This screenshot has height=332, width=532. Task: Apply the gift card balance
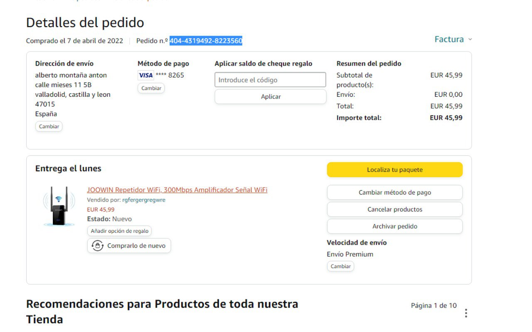click(271, 96)
